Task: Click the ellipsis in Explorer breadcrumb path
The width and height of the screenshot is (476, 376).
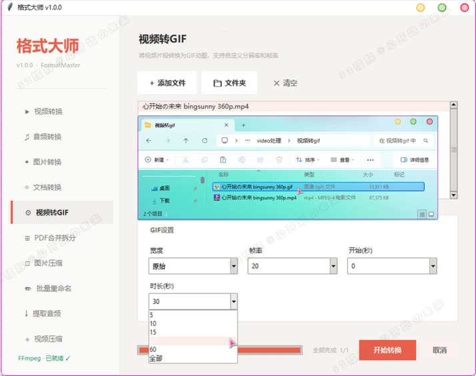Action: [247, 141]
